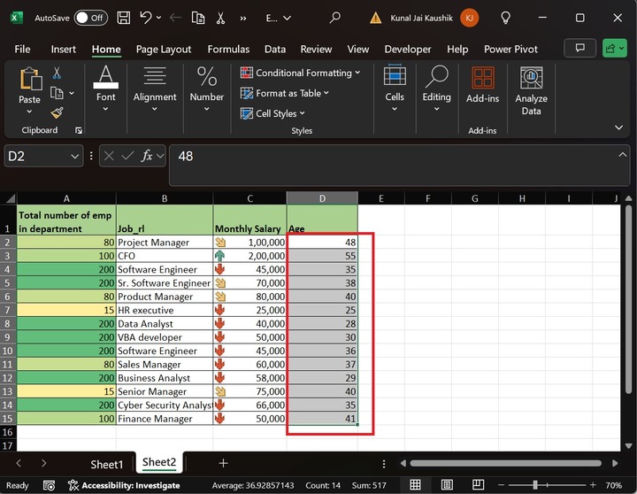This screenshot has width=637, height=494.
Task: Click the Search magnifier in title bar
Action: tap(334, 18)
